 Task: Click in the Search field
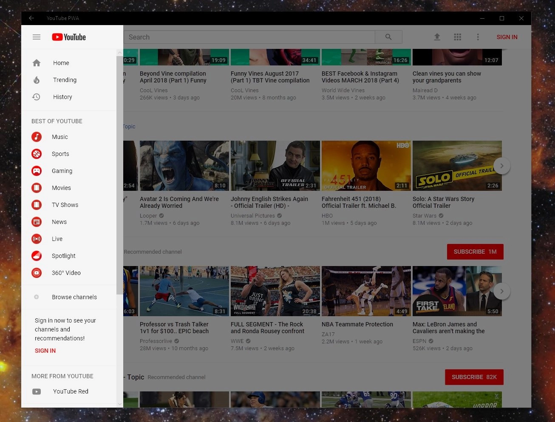pos(249,37)
